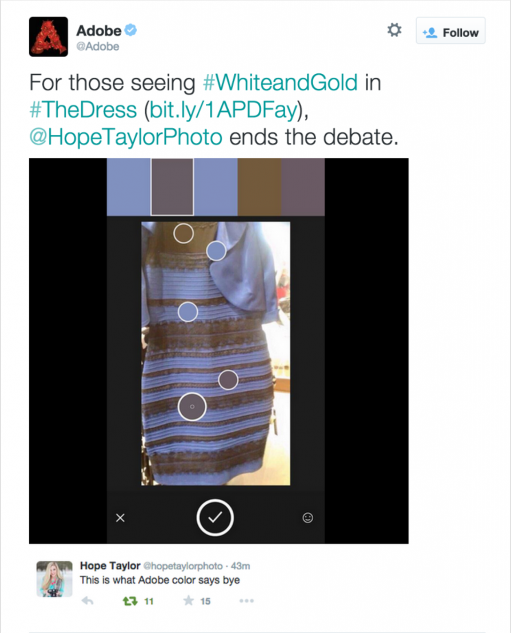Open the tweet settings gear icon
This screenshot has width=511, height=633.
[394, 30]
